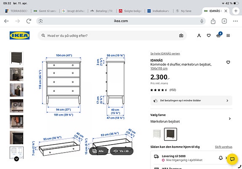This screenshot has height=169, width=242.
Task: Click the search field 'Hvad er du på udkig efter?'
Action: (x=112, y=36)
